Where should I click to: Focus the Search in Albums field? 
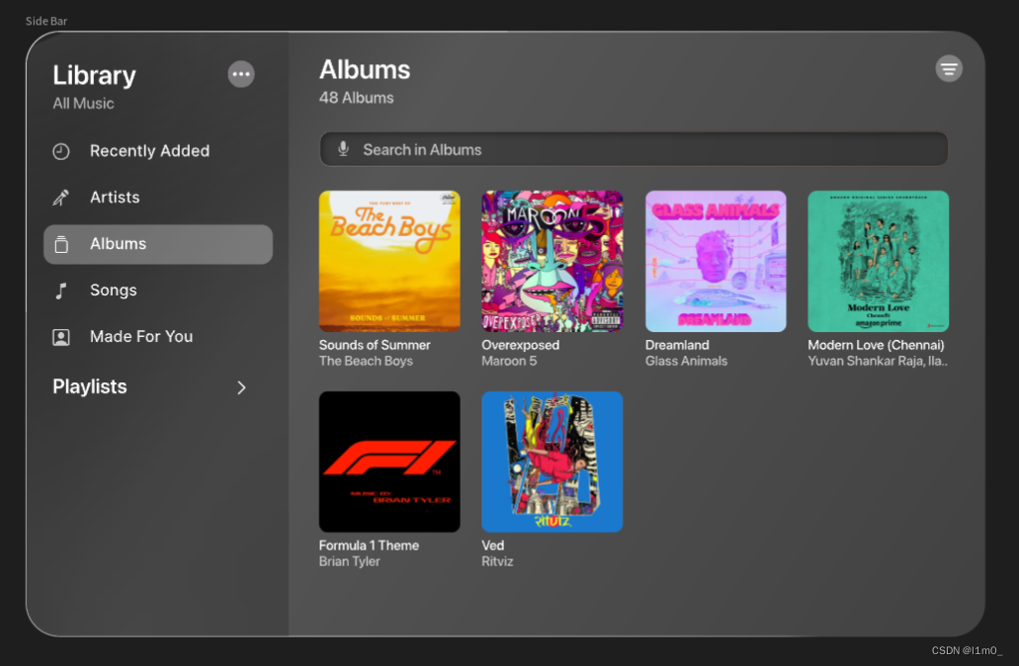click(634, 149)
